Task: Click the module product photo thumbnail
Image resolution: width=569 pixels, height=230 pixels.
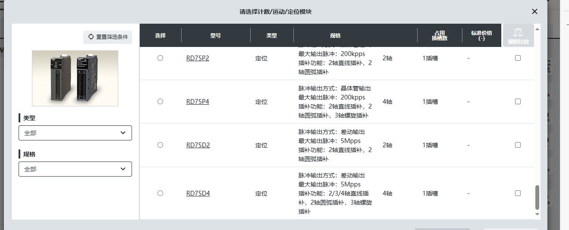Action: [75, 78]
